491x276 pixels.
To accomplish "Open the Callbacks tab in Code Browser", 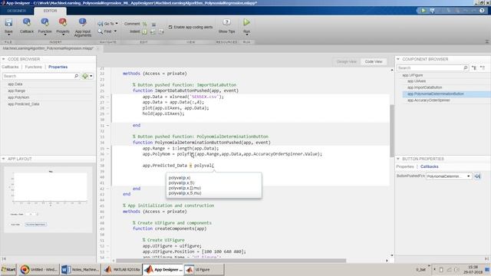I will [x=10, y=67].
